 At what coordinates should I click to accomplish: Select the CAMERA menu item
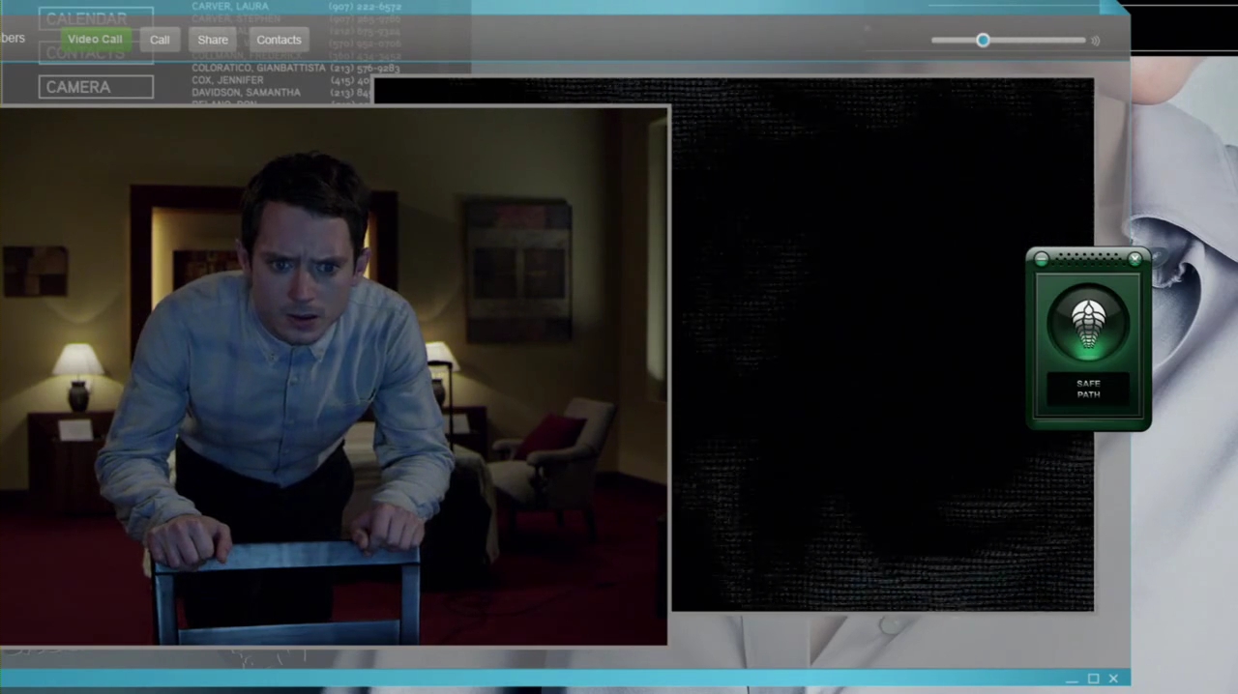96,87
